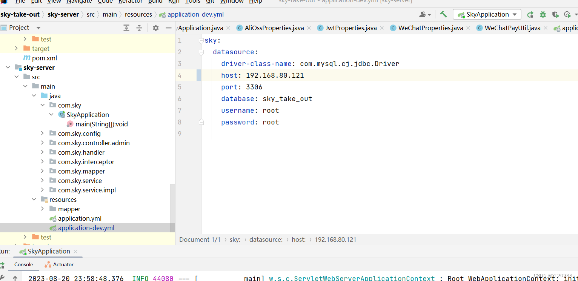The height and width of the screenshot is (281, 578).
Task: Open Project panel gear settings
Action: coord(156,28)
